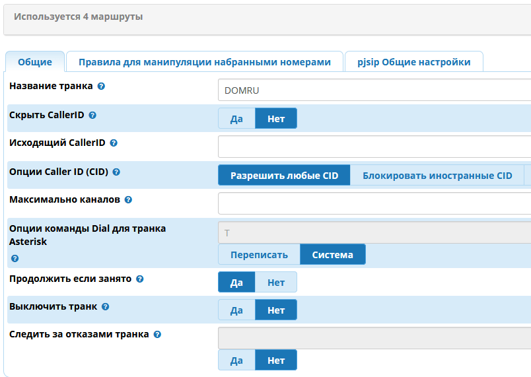531x377 pixels.
Task: Open help tooltip for Исходящий CallerID
Action: click(114, 143)
